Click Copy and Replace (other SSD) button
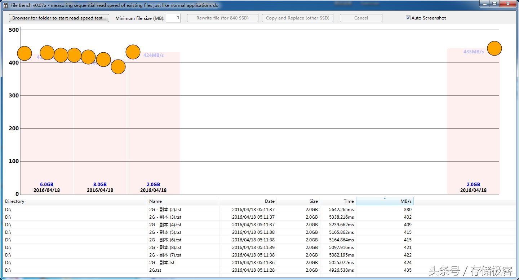The height and width of the screenshot is (280, 519). point(297,18)
